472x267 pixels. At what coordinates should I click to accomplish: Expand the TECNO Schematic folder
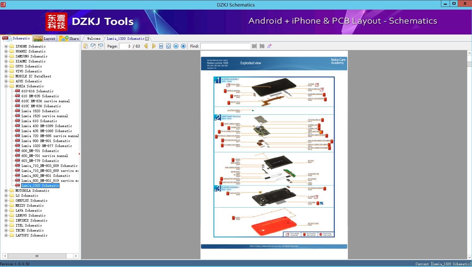pyautogui.click(x=6, y=230)
